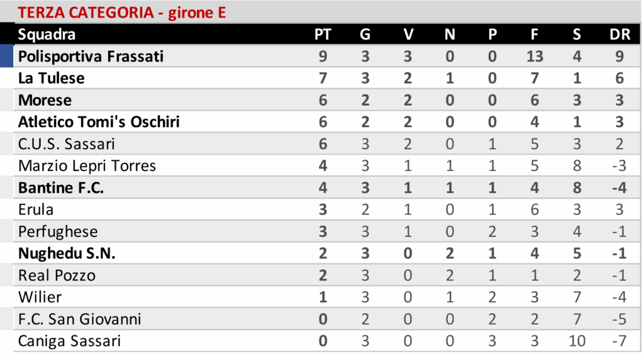The height and width of the screenshot is (356, 644).
Task: Click the Bantine F.C. team name
Action: [61, 188]
